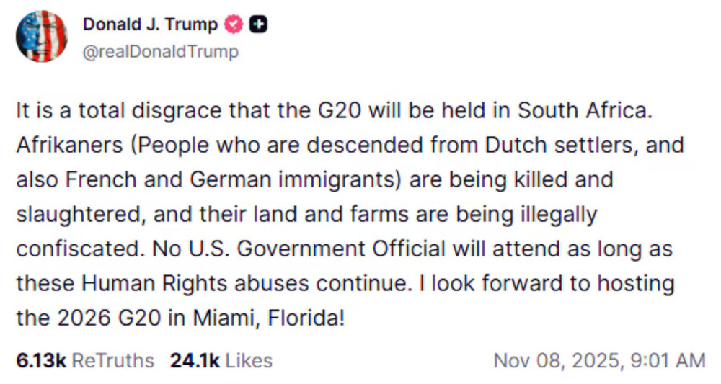Screen dimensions: 721x384
Task: Open the @realDonaldTrump handle link
Action: pyautogui.click(x=161, y=52)
